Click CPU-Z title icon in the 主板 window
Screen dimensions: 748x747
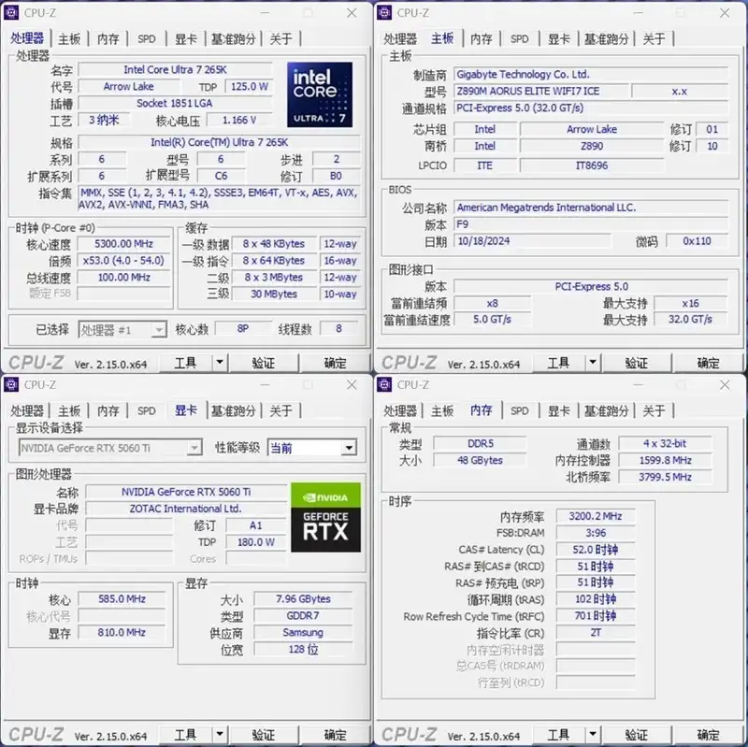385,13
